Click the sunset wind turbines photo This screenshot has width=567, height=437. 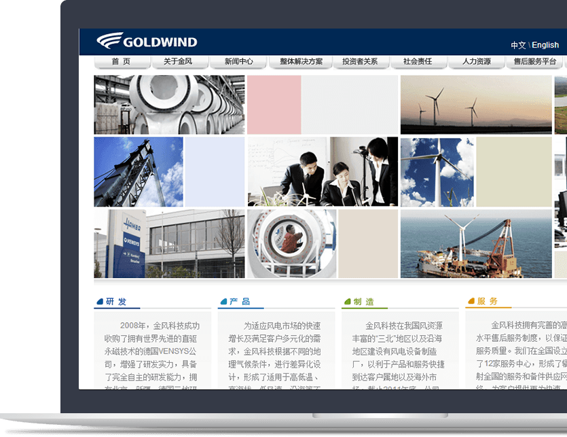tap(475, 104)
